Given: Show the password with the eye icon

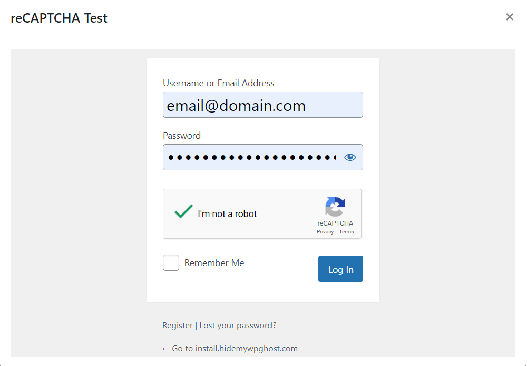Looking at the screenshot, I should point(350,157).
